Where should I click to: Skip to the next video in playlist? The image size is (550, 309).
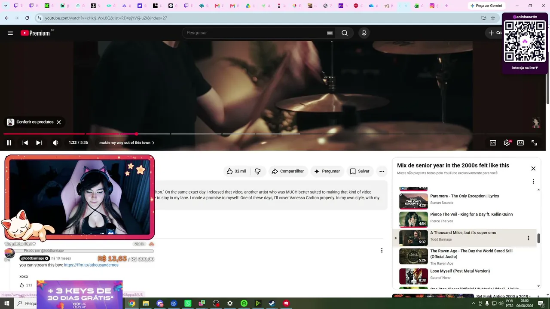click(x=39, y=143)
